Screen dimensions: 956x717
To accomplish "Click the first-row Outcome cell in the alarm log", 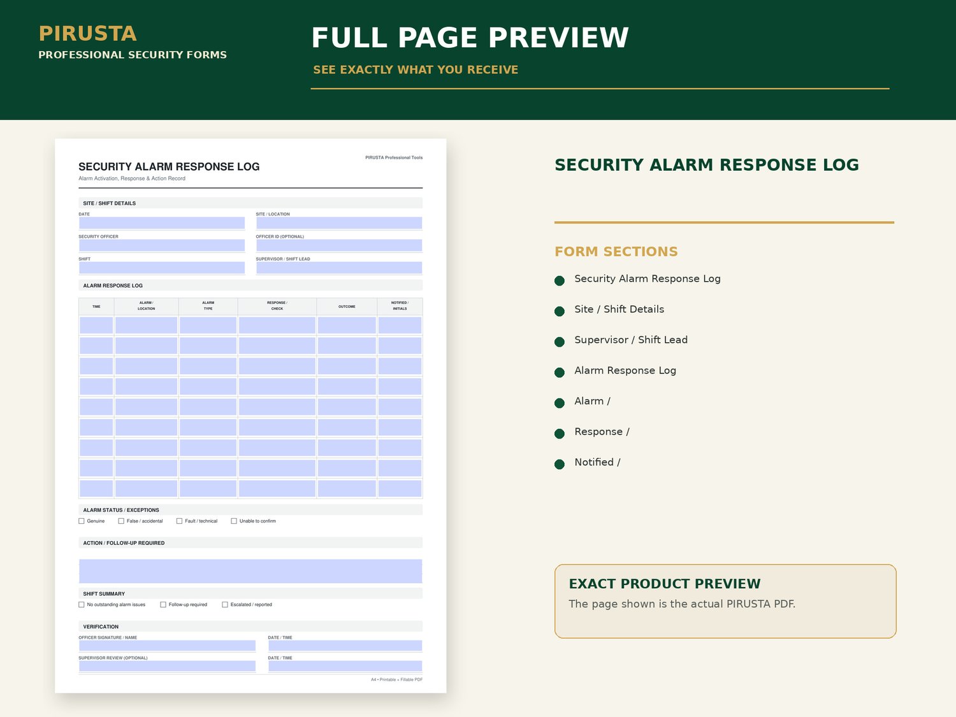I will tap(347, 326).
